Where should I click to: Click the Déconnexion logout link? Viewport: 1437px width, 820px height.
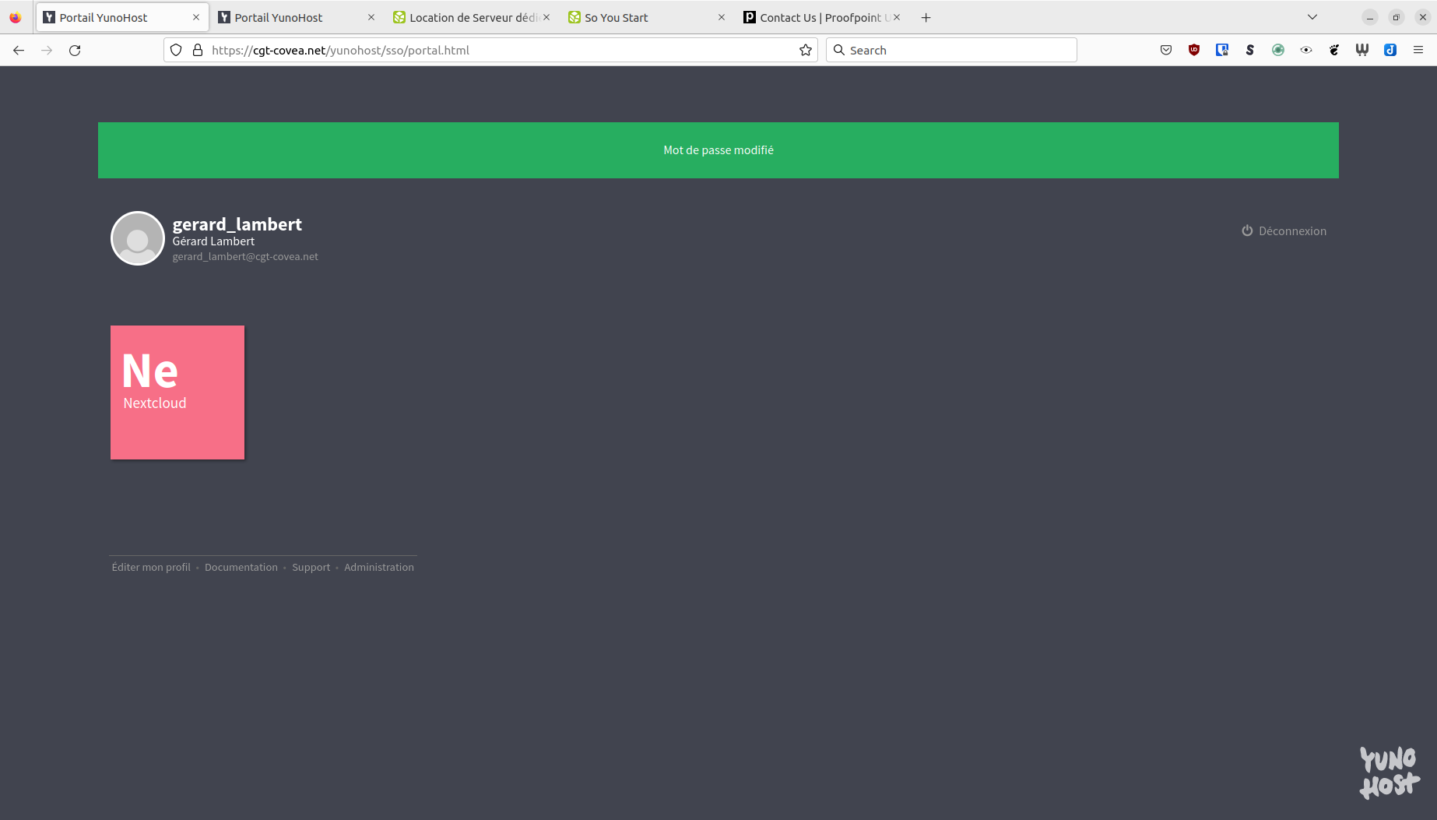tap(1284, 231)
